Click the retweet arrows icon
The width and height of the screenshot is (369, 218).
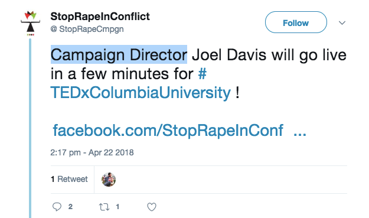104,207
